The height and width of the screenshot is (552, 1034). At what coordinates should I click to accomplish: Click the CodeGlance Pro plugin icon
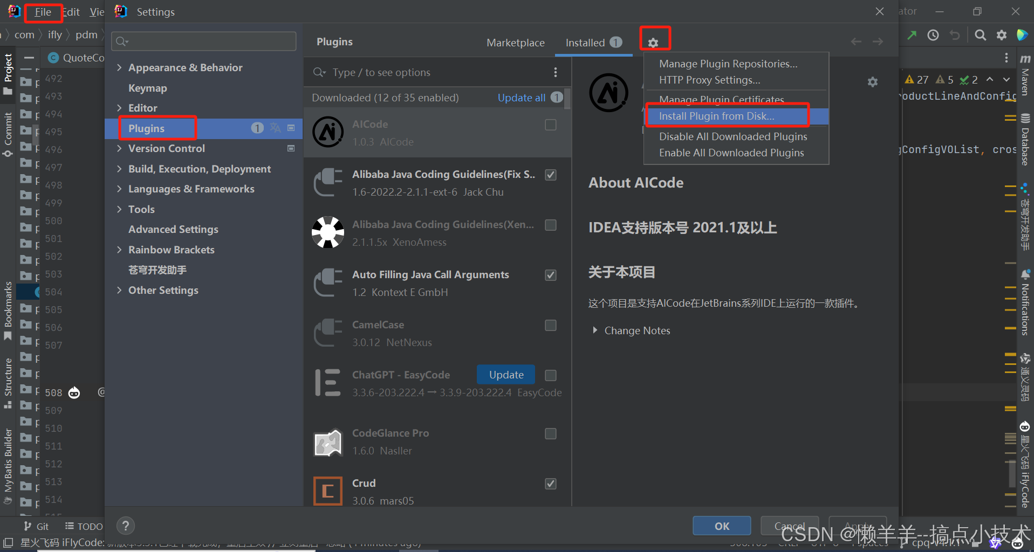click(328, 442)
